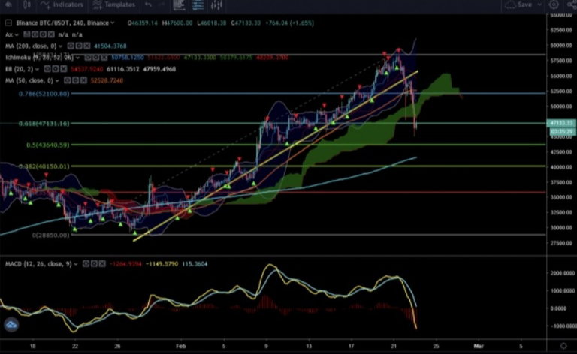Expand the Ax indicator dropdown arrow

pos(17,34)
